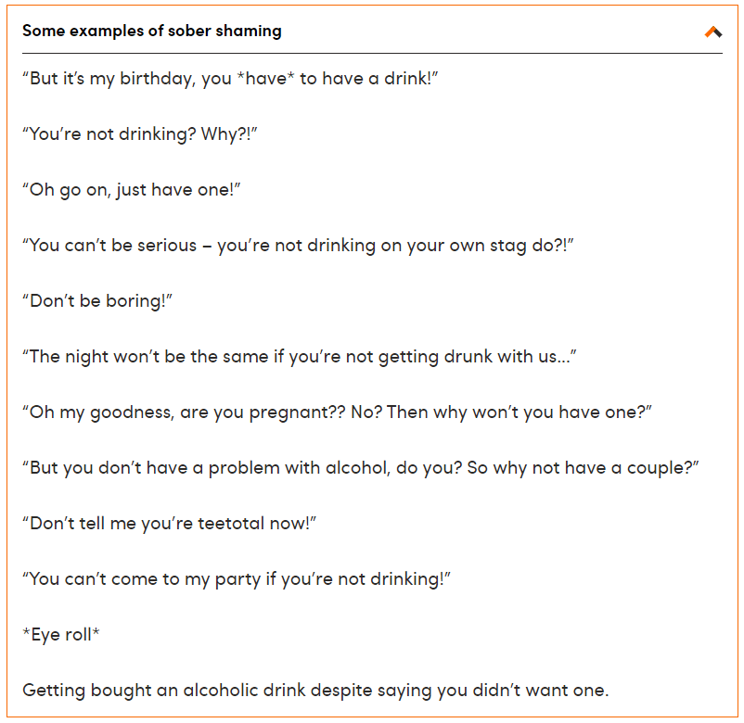Viewport: 744px width, 723px height.
Task: Click the quote mentioning your own stag do
Action: point(298,246)
